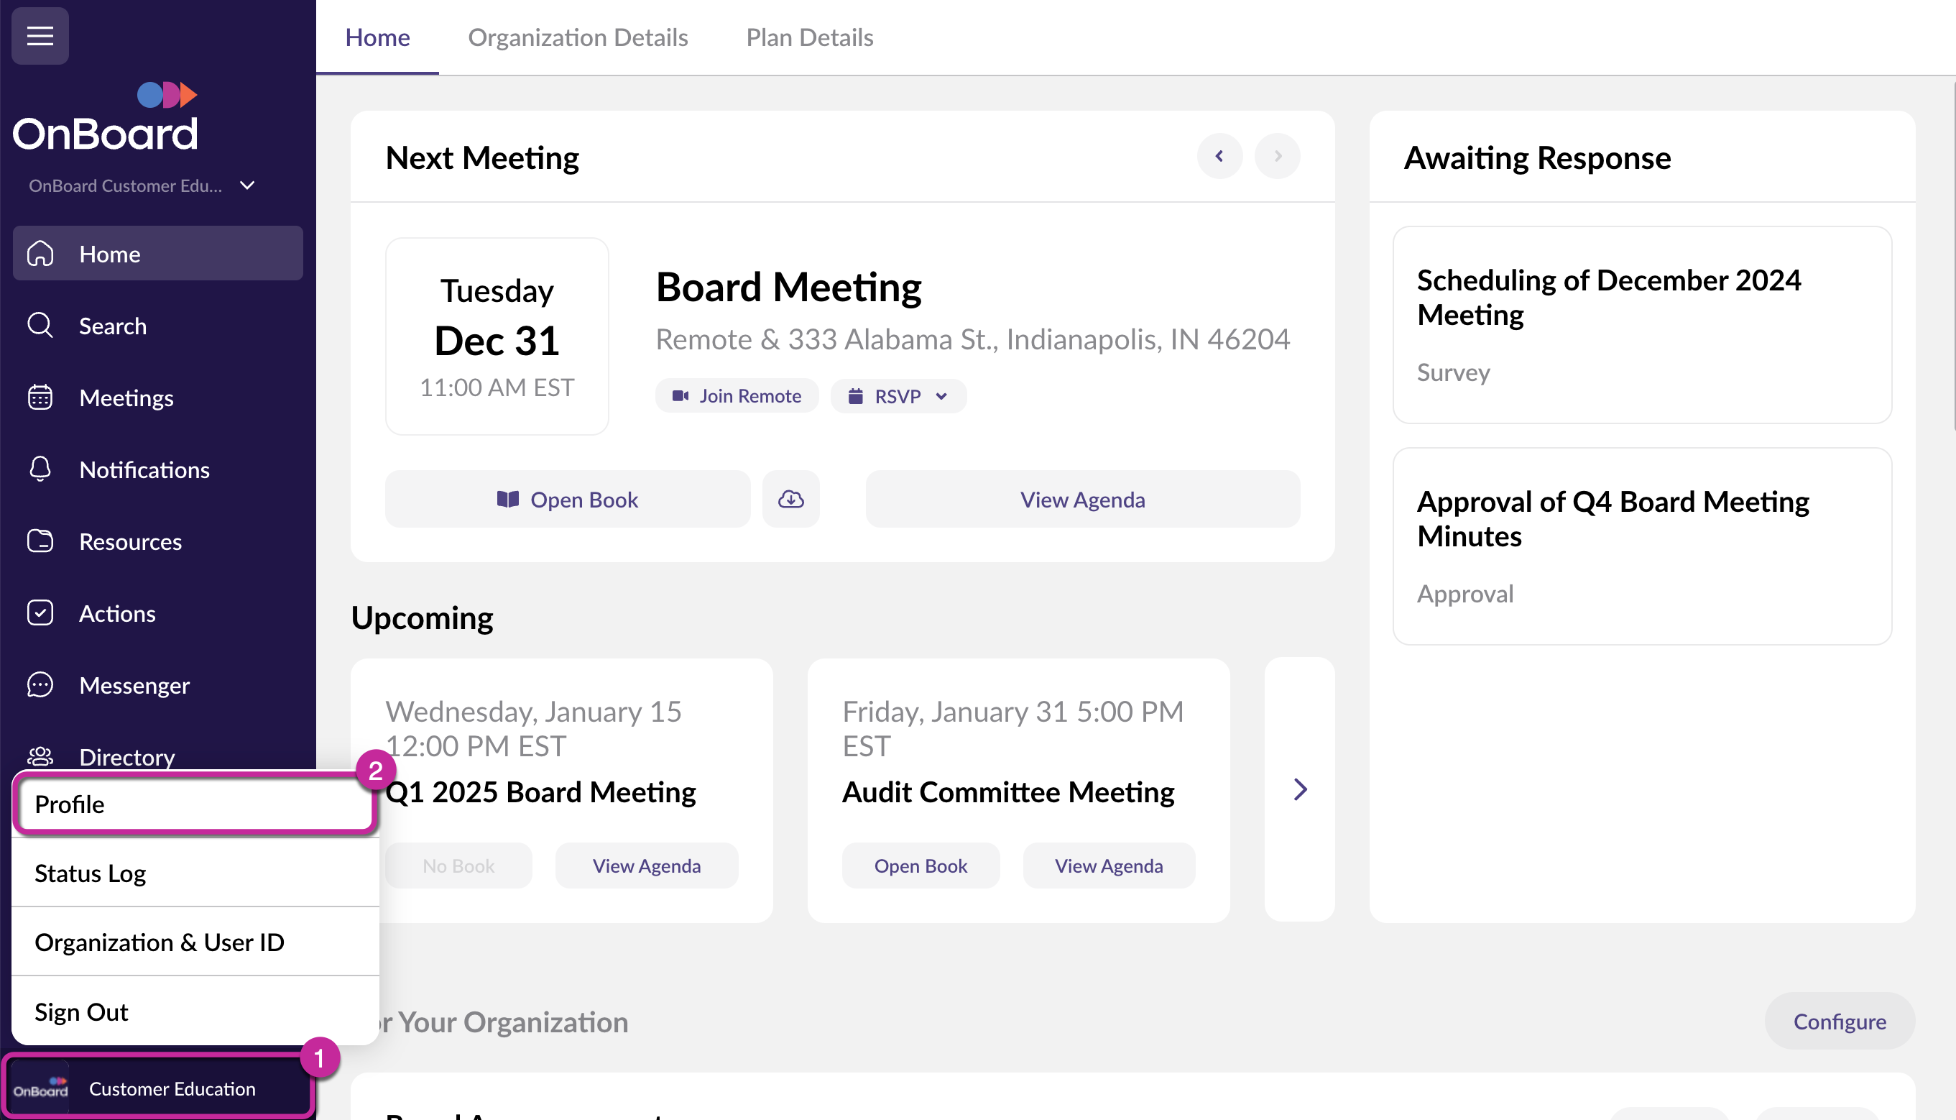Click the hamburger menu icon
The width and height of the screenshot is (1956, 1120).
[x=40, y=35]
